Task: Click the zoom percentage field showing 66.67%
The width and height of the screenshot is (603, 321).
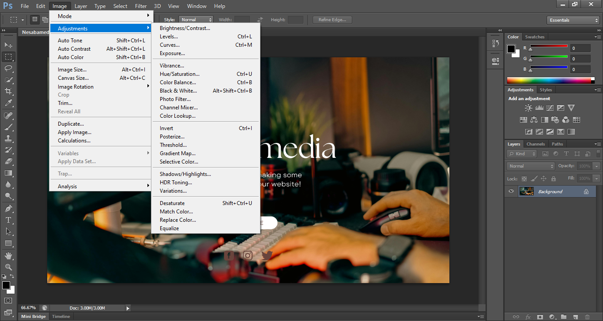Action: pyautogui.click(x=29, y=308)
